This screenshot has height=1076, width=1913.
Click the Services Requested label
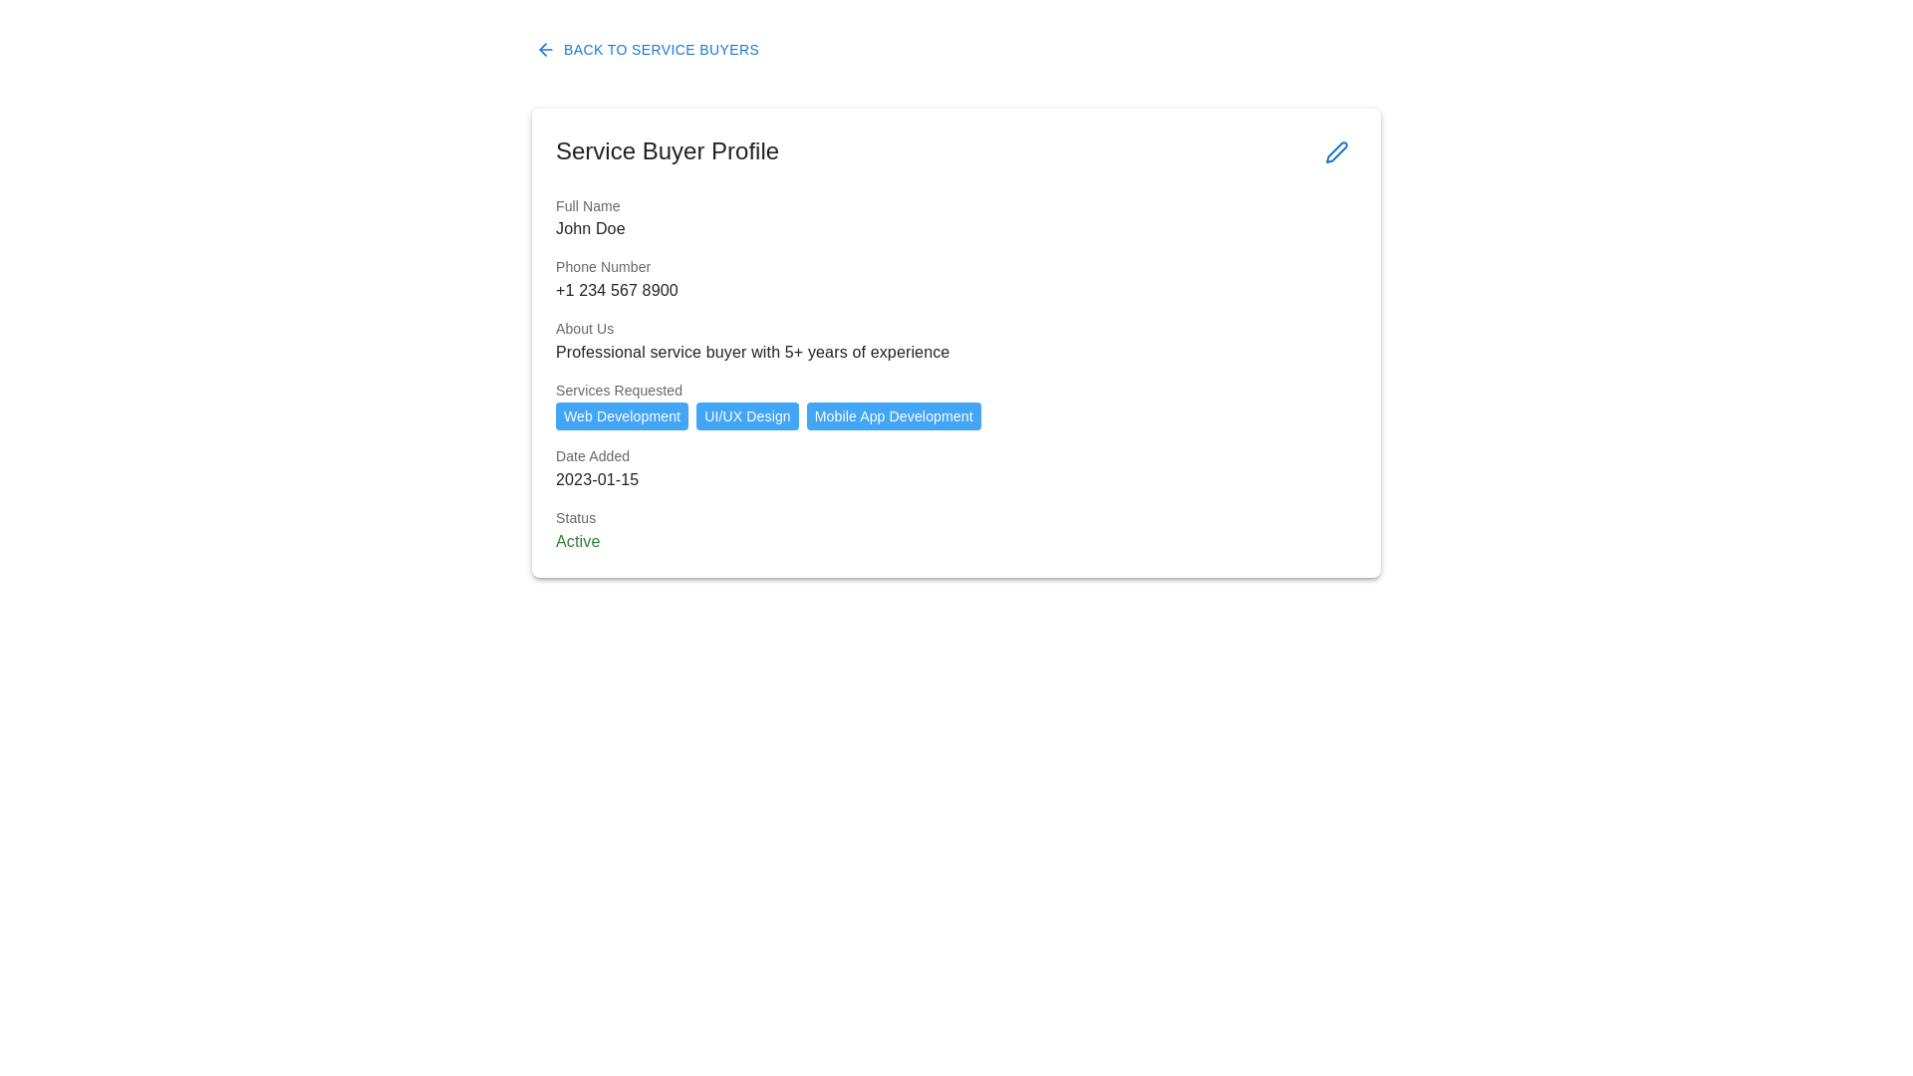coord(619,391)
